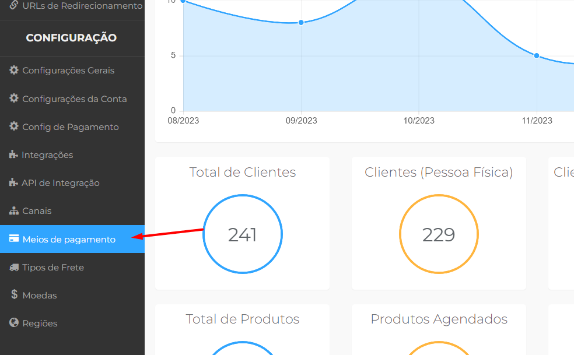Click the sitemap icon beside Canais
The image size is (574, 355).
(x=14, y=211)
